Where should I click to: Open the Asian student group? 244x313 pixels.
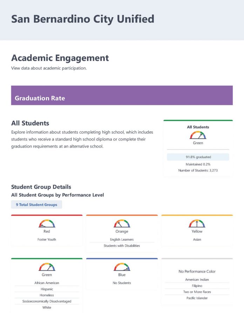pyautogui.click(x=197, y=239)
